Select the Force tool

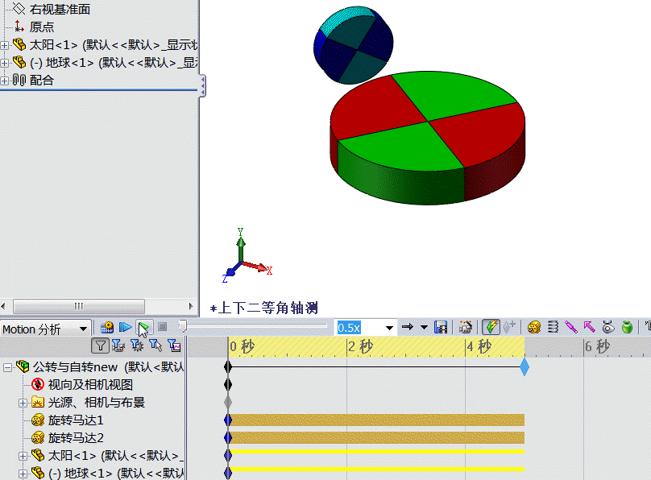coord(589,327)
